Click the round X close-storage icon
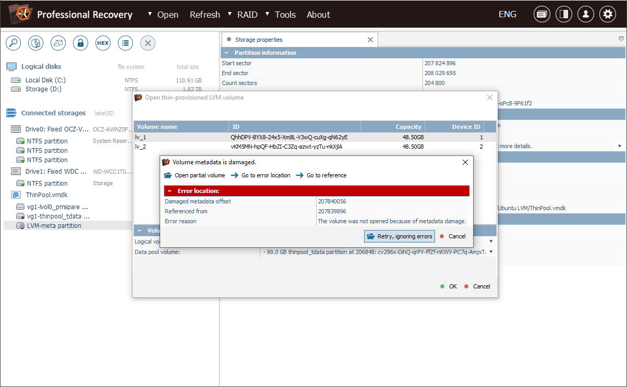The height and width of the screenshot is (387, 627). [x=148, y=43]
